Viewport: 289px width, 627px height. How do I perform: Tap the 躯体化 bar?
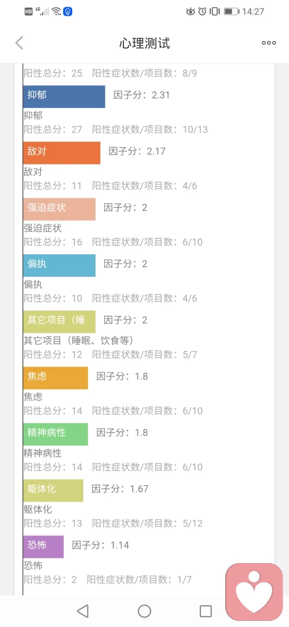coord(53,490)
